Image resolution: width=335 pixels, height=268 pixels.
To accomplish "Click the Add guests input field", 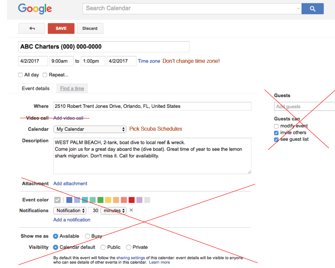I will [305, 107].
